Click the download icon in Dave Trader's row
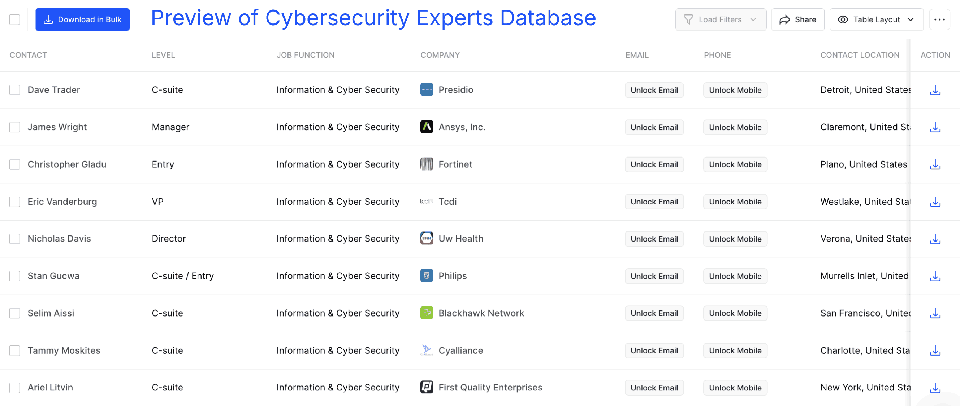This screenshot has height=406, width=960. [935, 90]
